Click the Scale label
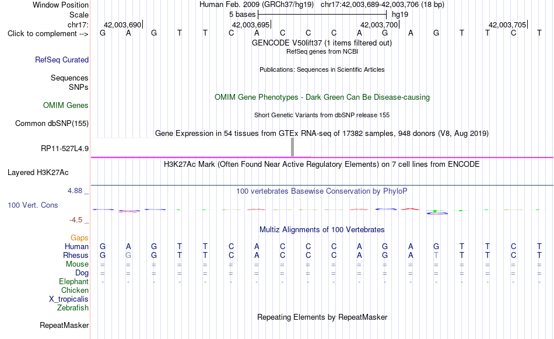This screenshot has width=554, height=339. [x=79, y=15]
